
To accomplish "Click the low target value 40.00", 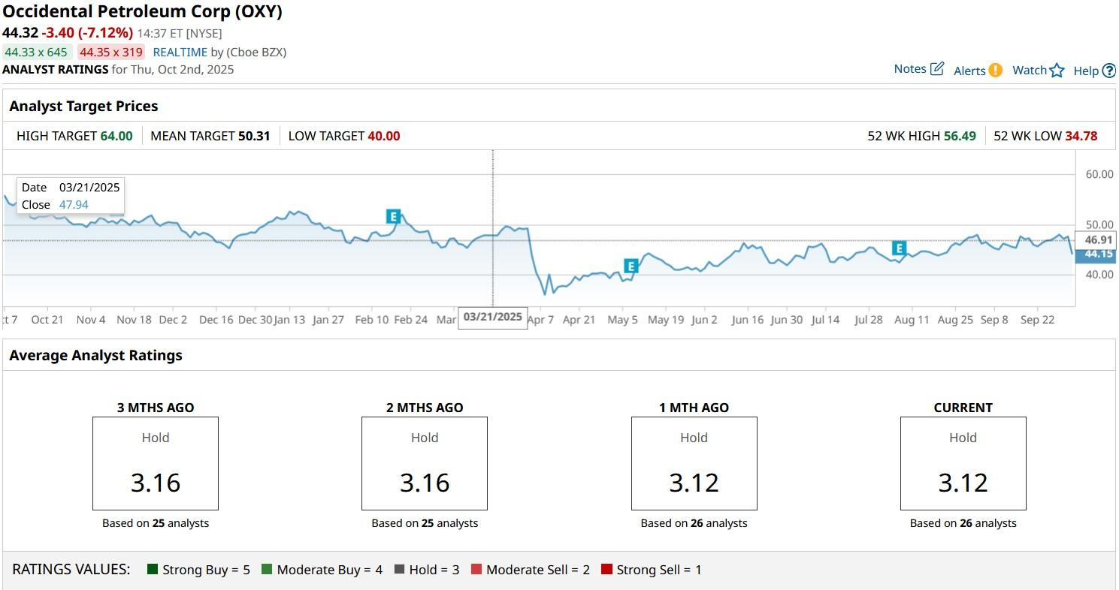I will coord(384,136).
